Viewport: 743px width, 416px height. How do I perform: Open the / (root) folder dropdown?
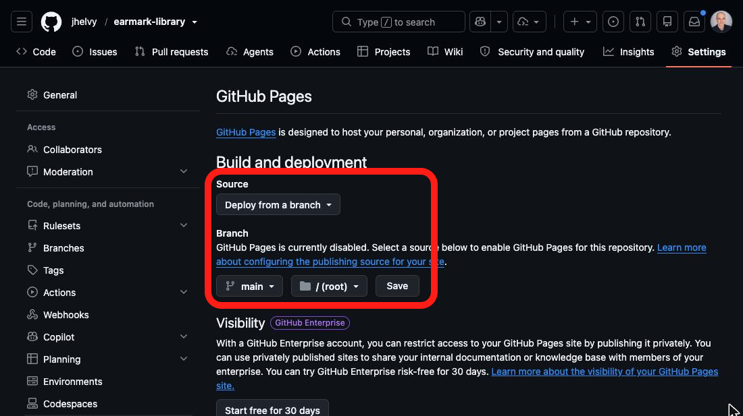[x=329, y=286]
